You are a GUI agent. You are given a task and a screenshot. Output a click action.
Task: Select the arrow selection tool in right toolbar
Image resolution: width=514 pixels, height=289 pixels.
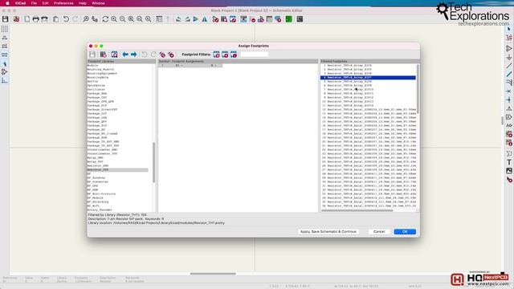point(508,30)
